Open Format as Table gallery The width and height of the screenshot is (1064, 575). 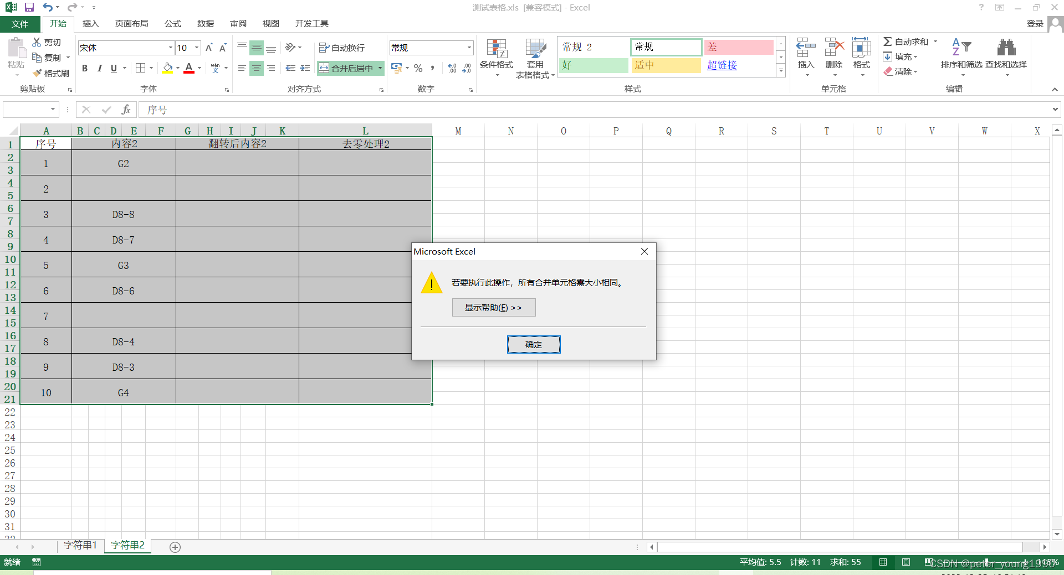[x=535, y=58]
